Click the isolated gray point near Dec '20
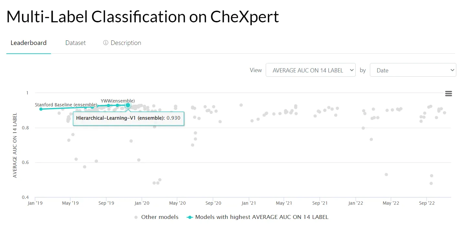 coord(241,105)
